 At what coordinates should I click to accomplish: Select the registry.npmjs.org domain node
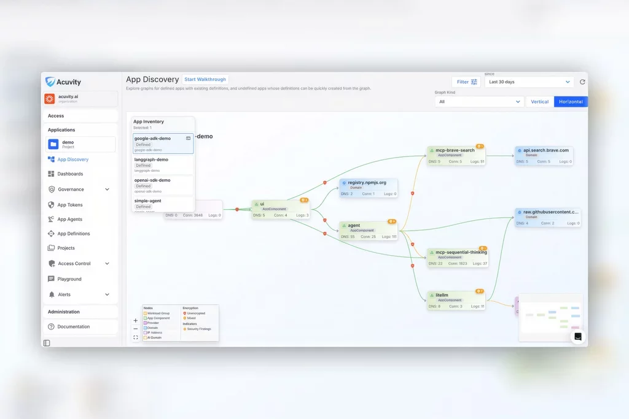click(369, 188)
